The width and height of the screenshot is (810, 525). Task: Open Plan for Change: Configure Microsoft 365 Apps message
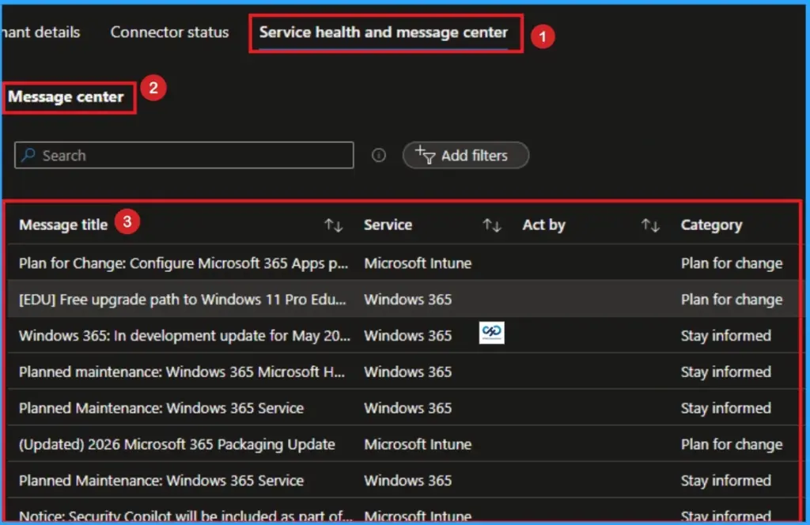184,263
